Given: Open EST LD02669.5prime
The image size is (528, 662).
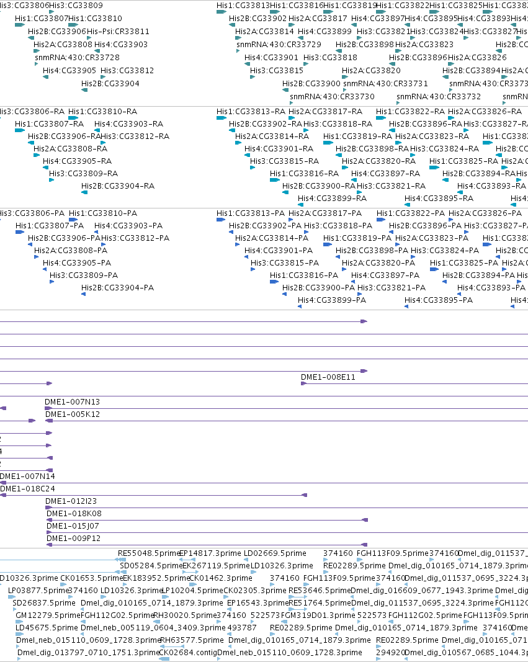Looking at the screenshot, I should pos(275,553).
